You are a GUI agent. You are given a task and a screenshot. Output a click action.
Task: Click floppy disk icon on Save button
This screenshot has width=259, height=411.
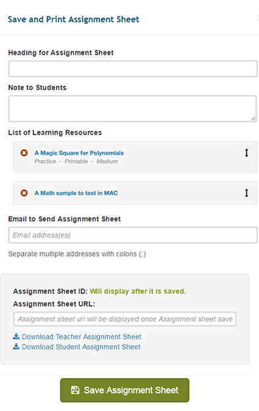(75, 390)
